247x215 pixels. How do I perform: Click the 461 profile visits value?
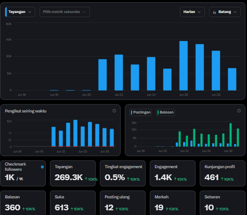212,178
